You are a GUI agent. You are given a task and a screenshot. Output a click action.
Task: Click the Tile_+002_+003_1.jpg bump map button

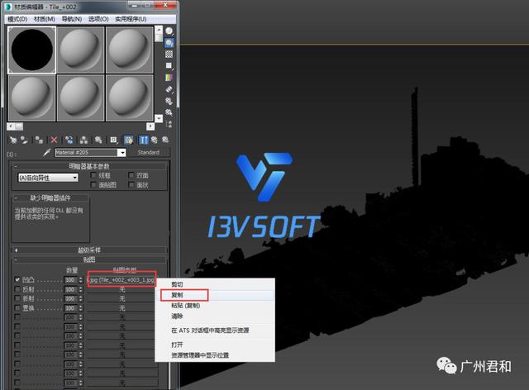pyautogui.click(x=122, y=279)
